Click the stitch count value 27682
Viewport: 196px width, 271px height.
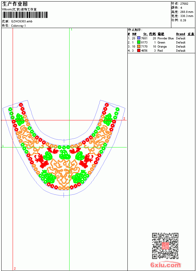tap(184, 4)
